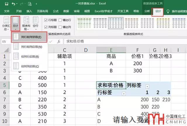
Task: Click the fx insert function icon
Action: coord(58,41)
